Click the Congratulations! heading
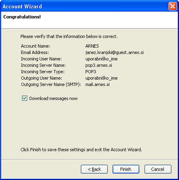The image size is (179, 180). [x=22, y=17]
